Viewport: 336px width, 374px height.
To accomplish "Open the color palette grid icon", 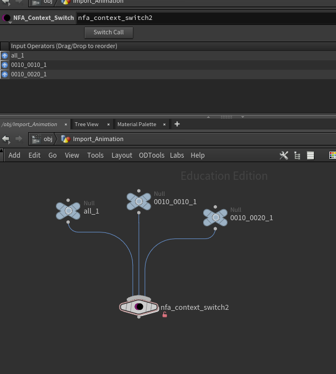I will point(333,155).
